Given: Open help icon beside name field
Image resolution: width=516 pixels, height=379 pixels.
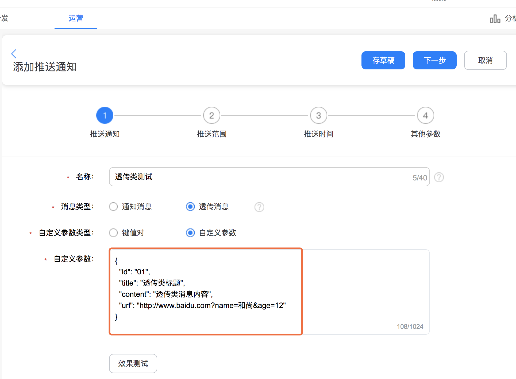Looking at the screenshot, I should pyautogui.click(x=439, y=177).
